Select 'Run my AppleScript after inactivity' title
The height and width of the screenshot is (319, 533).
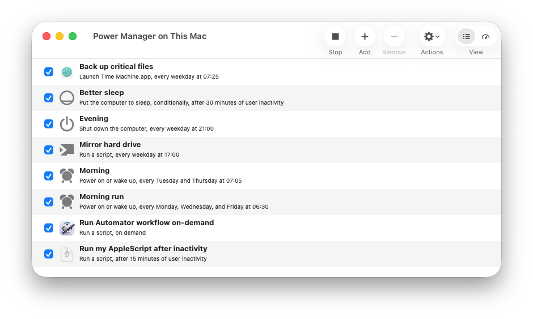pyautogui.click(x=143, y=248)
